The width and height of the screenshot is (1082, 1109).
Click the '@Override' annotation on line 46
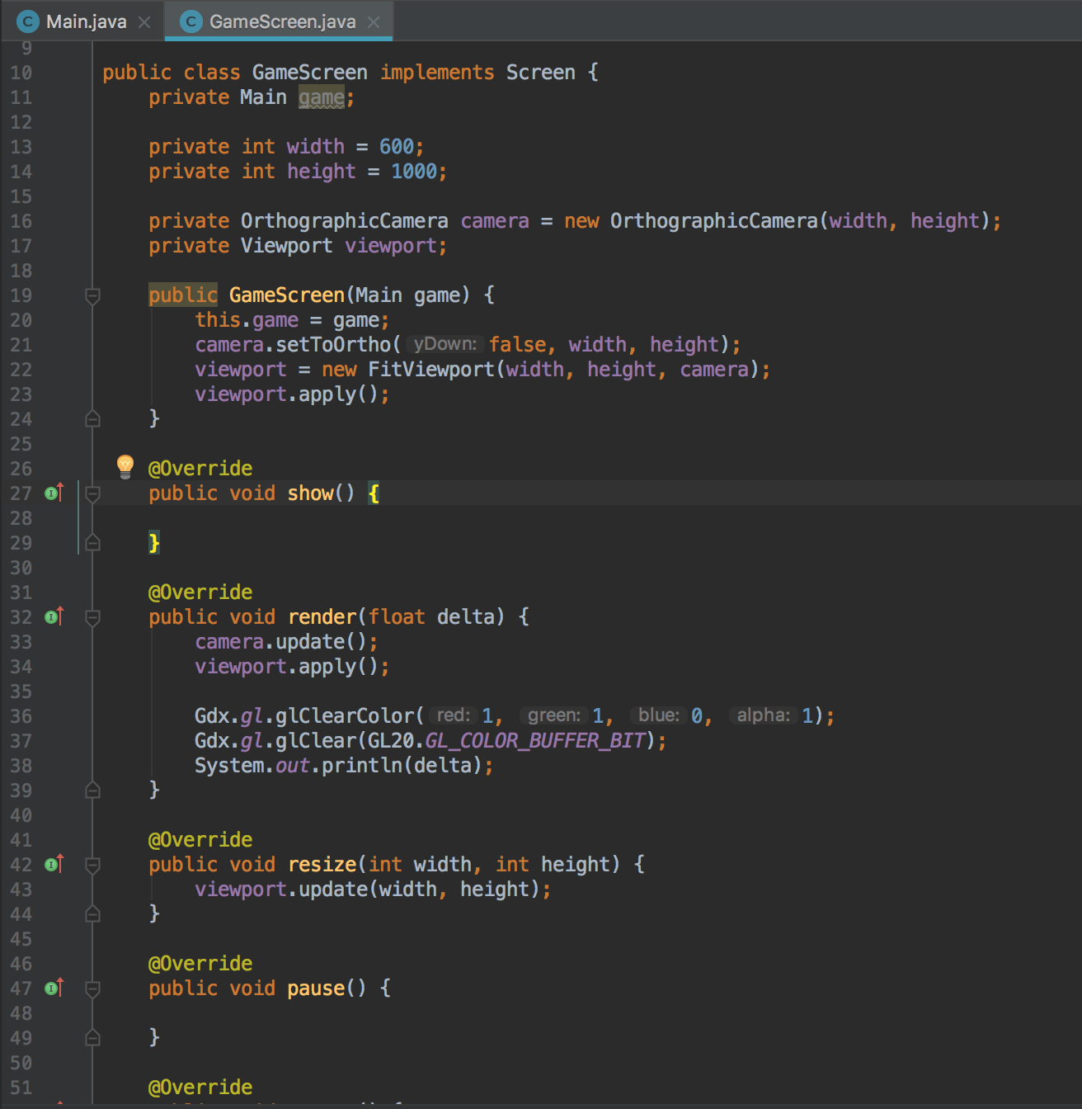pos(200,964)
